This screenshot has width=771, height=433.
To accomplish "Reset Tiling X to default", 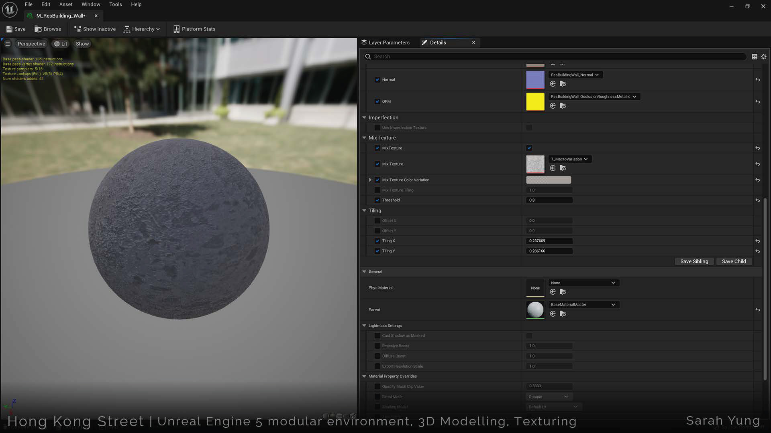I will pos(757,241).
